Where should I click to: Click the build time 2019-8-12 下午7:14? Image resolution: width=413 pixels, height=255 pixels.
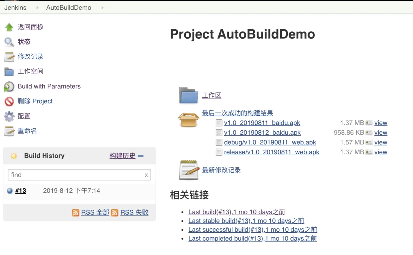(72, 191)
